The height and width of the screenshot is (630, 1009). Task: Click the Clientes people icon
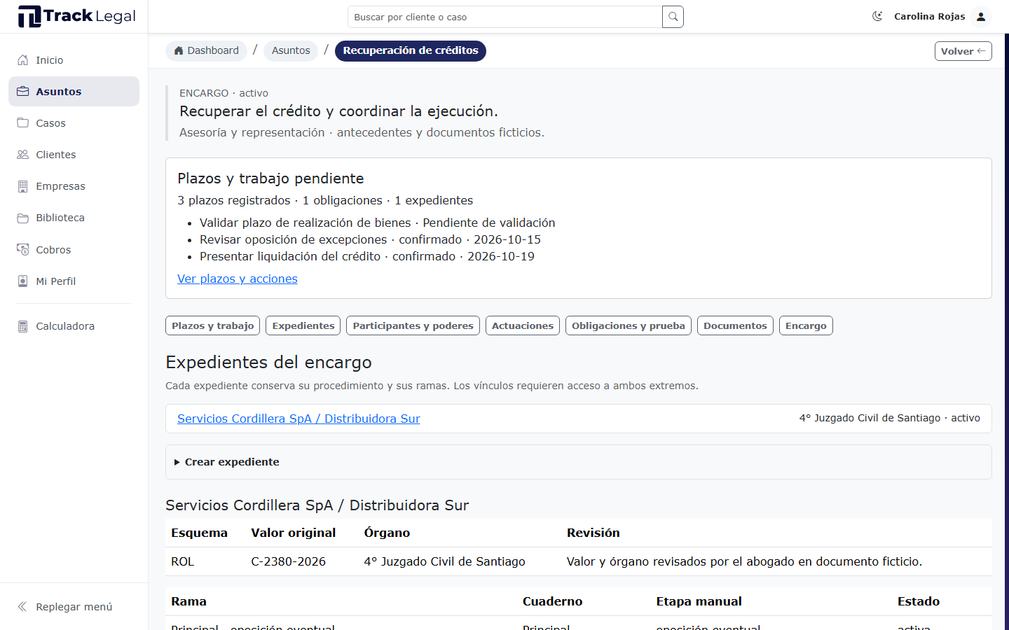tap(23, 155)
